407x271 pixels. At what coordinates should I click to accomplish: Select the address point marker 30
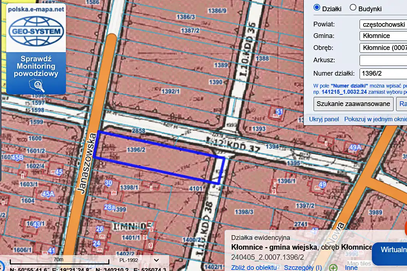coord(108,183)
